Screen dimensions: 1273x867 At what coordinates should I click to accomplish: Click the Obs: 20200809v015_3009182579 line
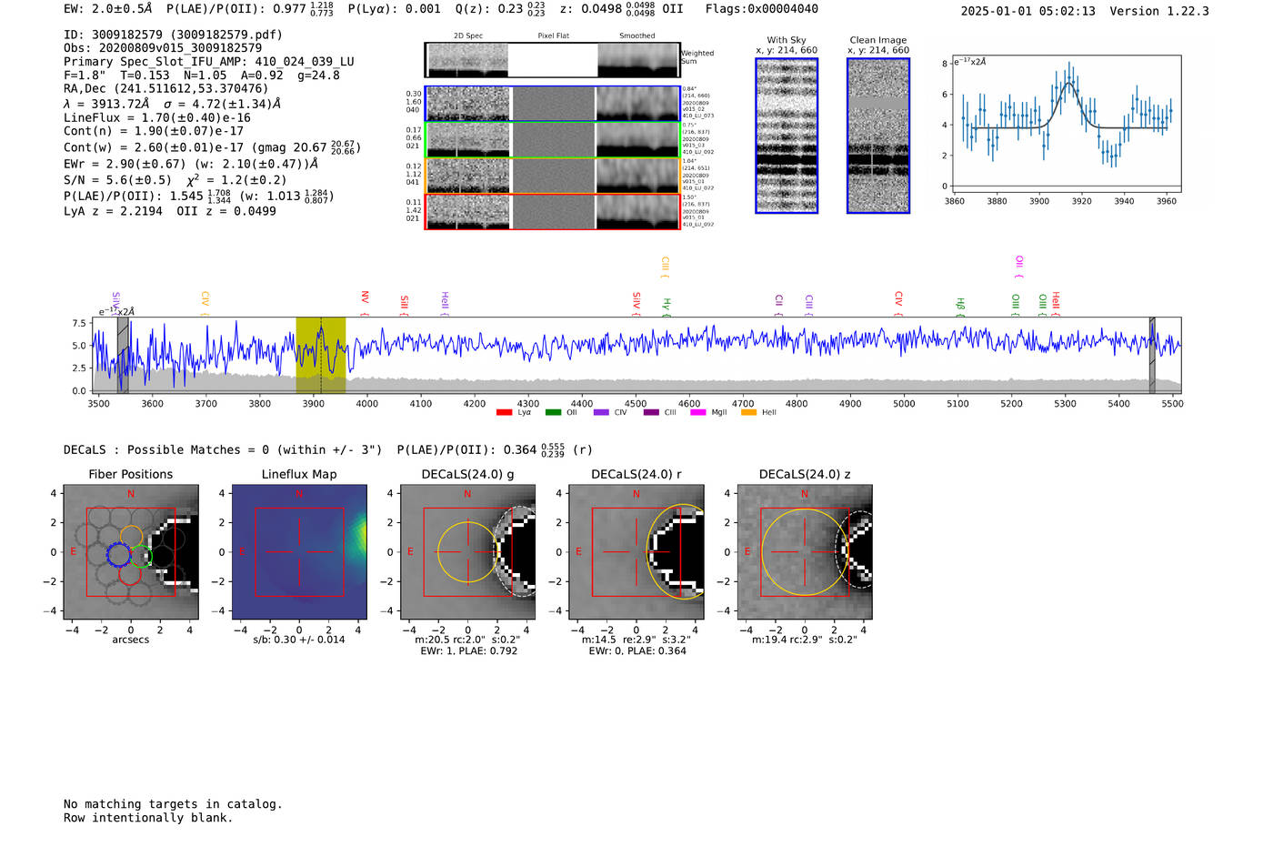[x=163, y=48]
